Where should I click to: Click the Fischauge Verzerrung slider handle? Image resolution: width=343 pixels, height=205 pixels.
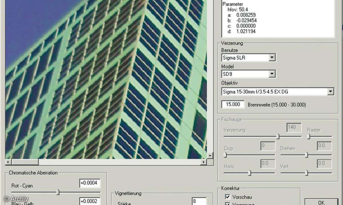pyautogui.click(x=278, y=137)
